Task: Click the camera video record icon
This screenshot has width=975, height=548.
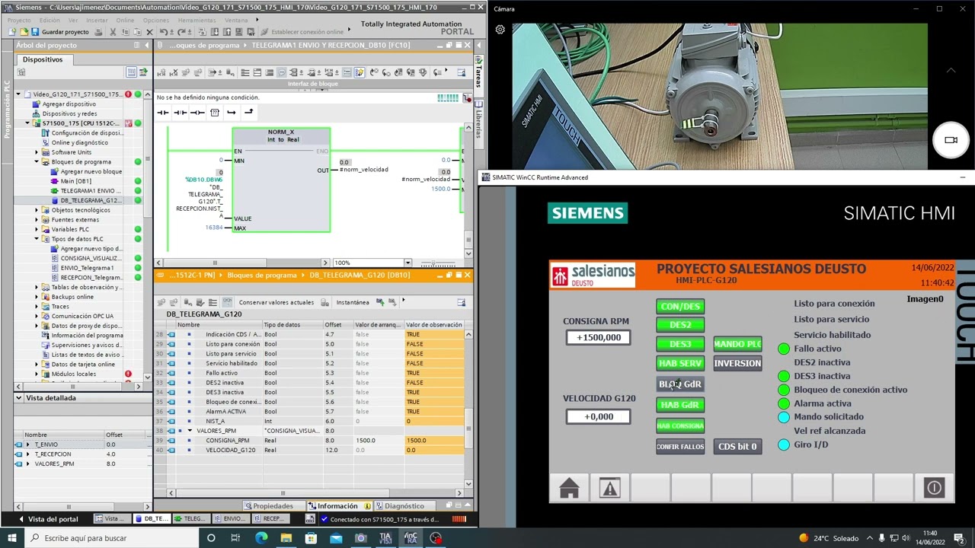Action: pyautogui.click(x=951, y=140)
